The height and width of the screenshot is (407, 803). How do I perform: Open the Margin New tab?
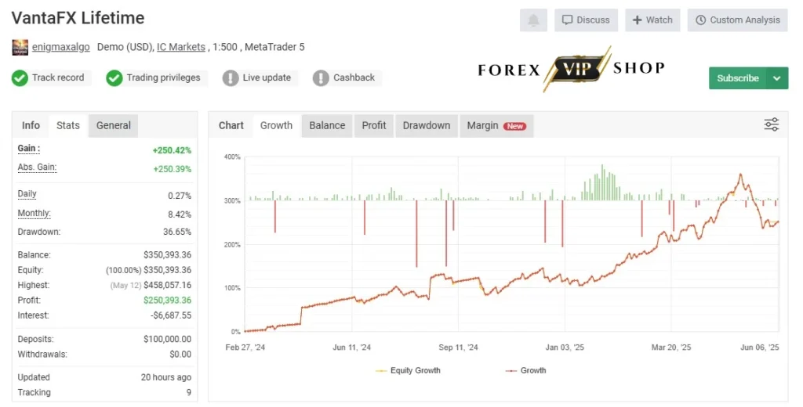(496, 126)
